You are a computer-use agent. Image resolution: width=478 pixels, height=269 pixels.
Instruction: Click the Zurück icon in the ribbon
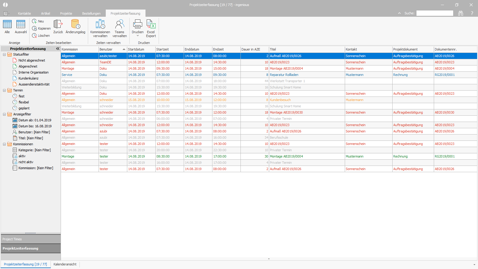(x=58, y=24)
